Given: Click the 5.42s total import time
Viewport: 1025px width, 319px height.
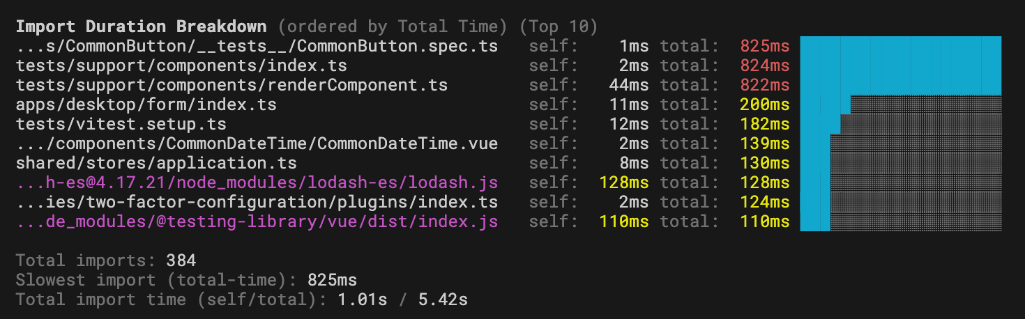Looking at the screenshot, I should point(442,300).
